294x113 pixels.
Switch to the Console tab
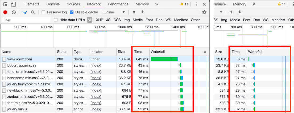coord(53,4)
